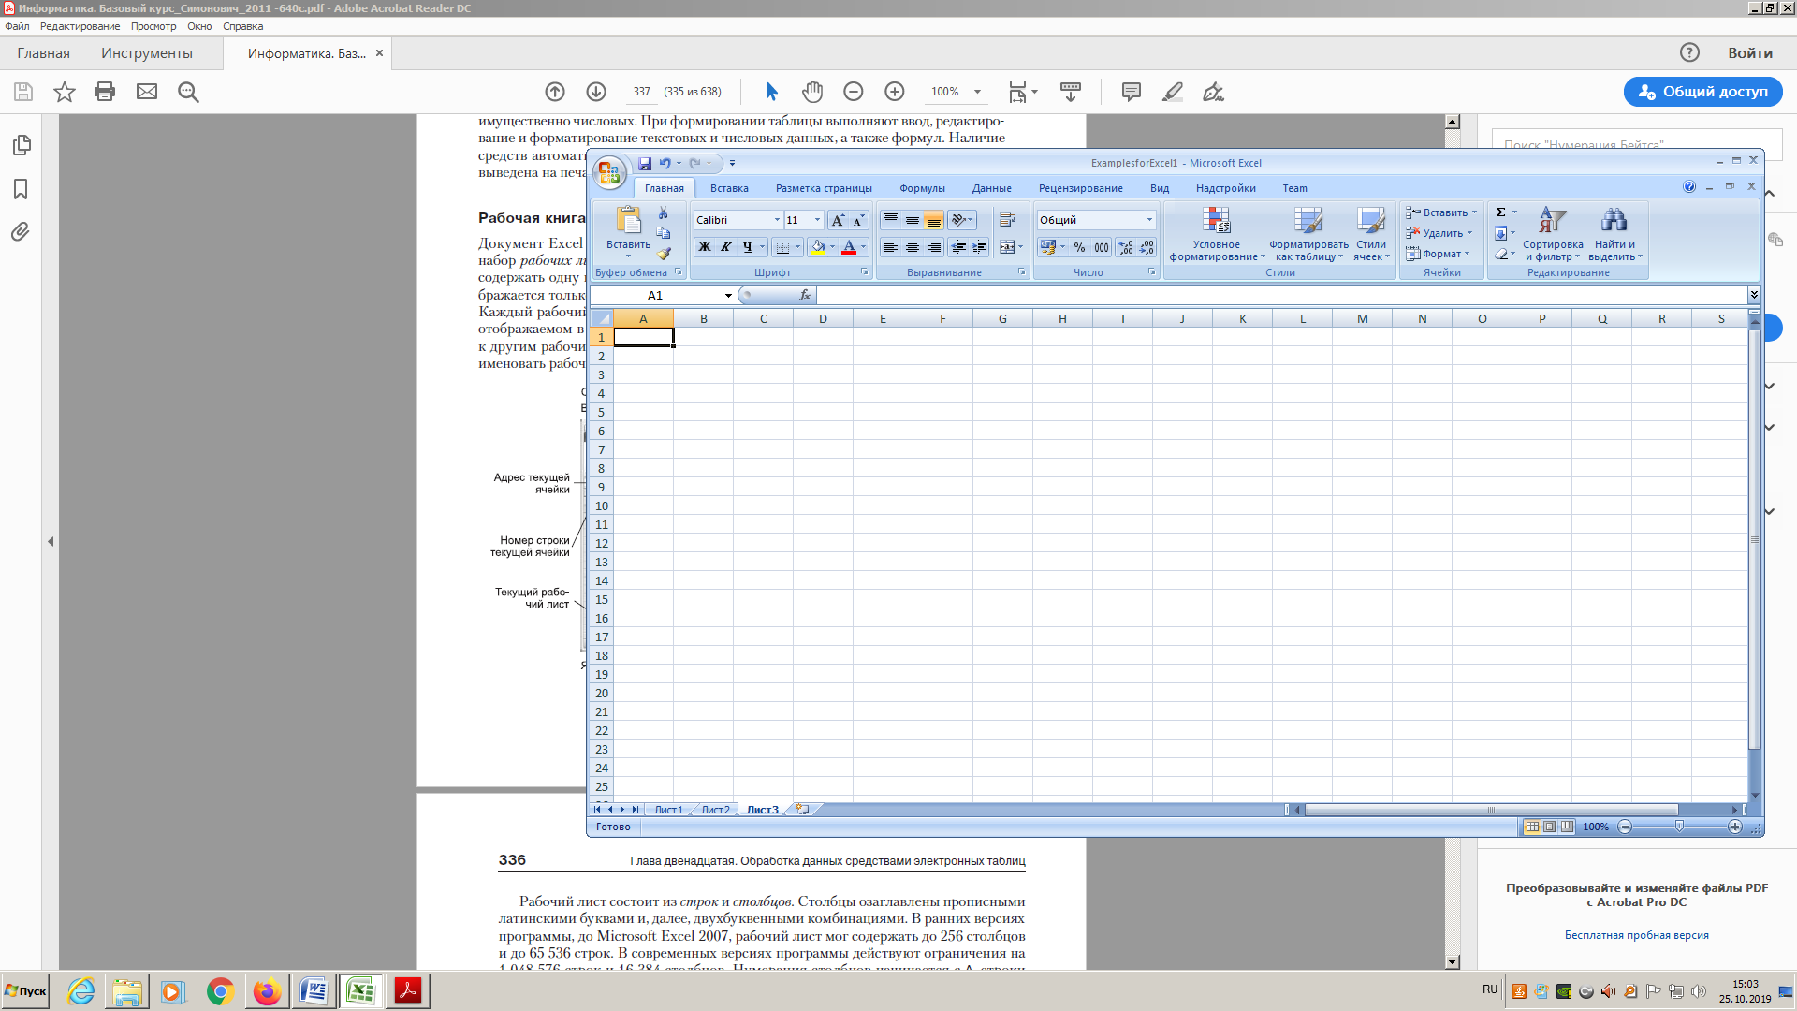The image size is (1797, 1011).
Task: Click Acrobat zoom in plus icon
Action: [x=895, y=92]
